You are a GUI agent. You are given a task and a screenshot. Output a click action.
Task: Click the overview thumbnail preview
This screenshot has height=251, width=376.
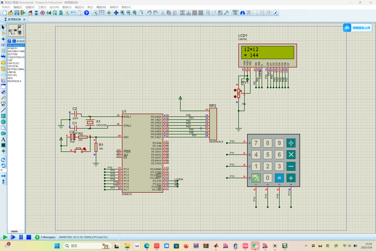[x=16, y=31]
